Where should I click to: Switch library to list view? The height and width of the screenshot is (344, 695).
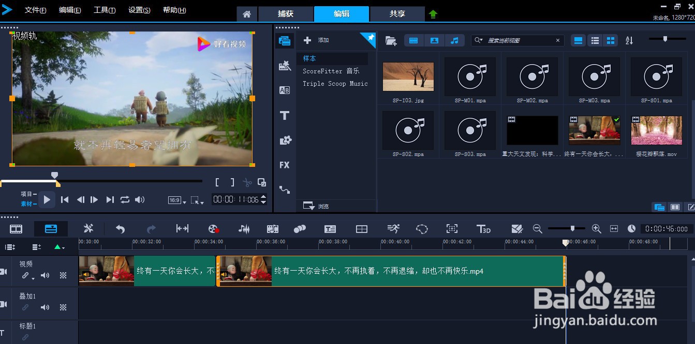[595, 40]
